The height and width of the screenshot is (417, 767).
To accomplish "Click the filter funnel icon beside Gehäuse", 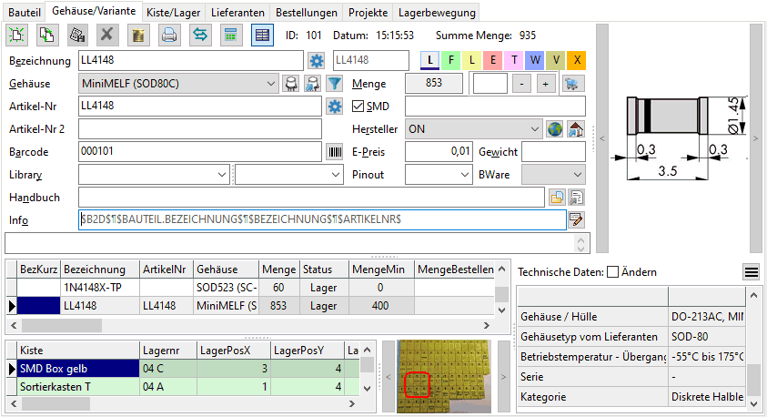I will 335,84.
